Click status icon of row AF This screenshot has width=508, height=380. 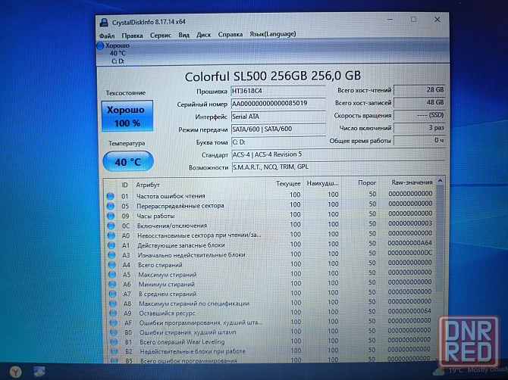pos(113,322)
